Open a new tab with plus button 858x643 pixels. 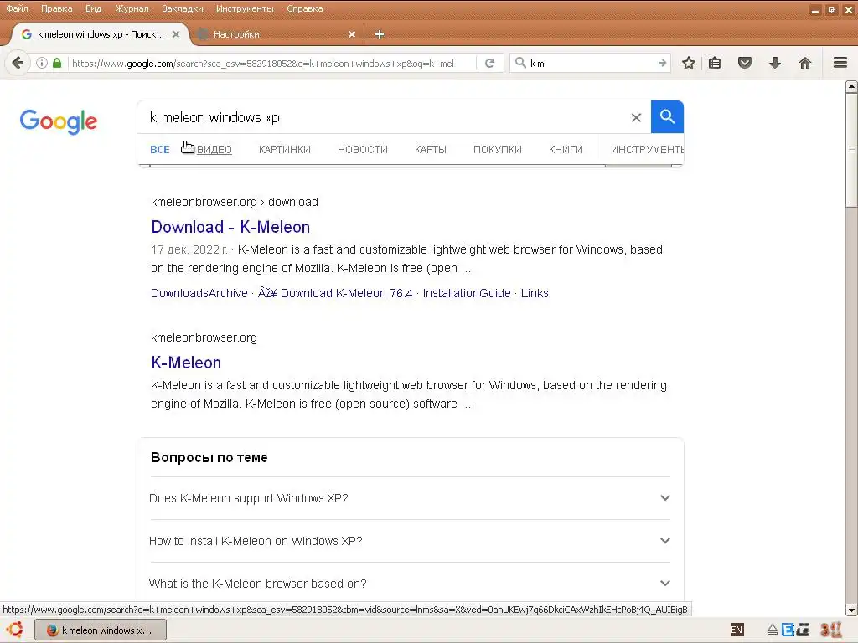(x=380, y=34)
